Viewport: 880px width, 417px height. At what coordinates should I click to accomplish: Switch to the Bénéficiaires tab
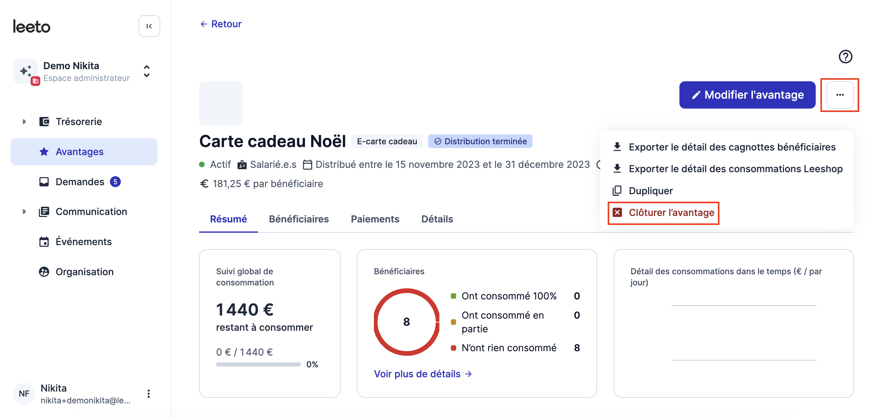[x=299, y=219]
